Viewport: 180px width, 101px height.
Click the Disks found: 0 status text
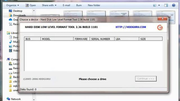point(28,89)
